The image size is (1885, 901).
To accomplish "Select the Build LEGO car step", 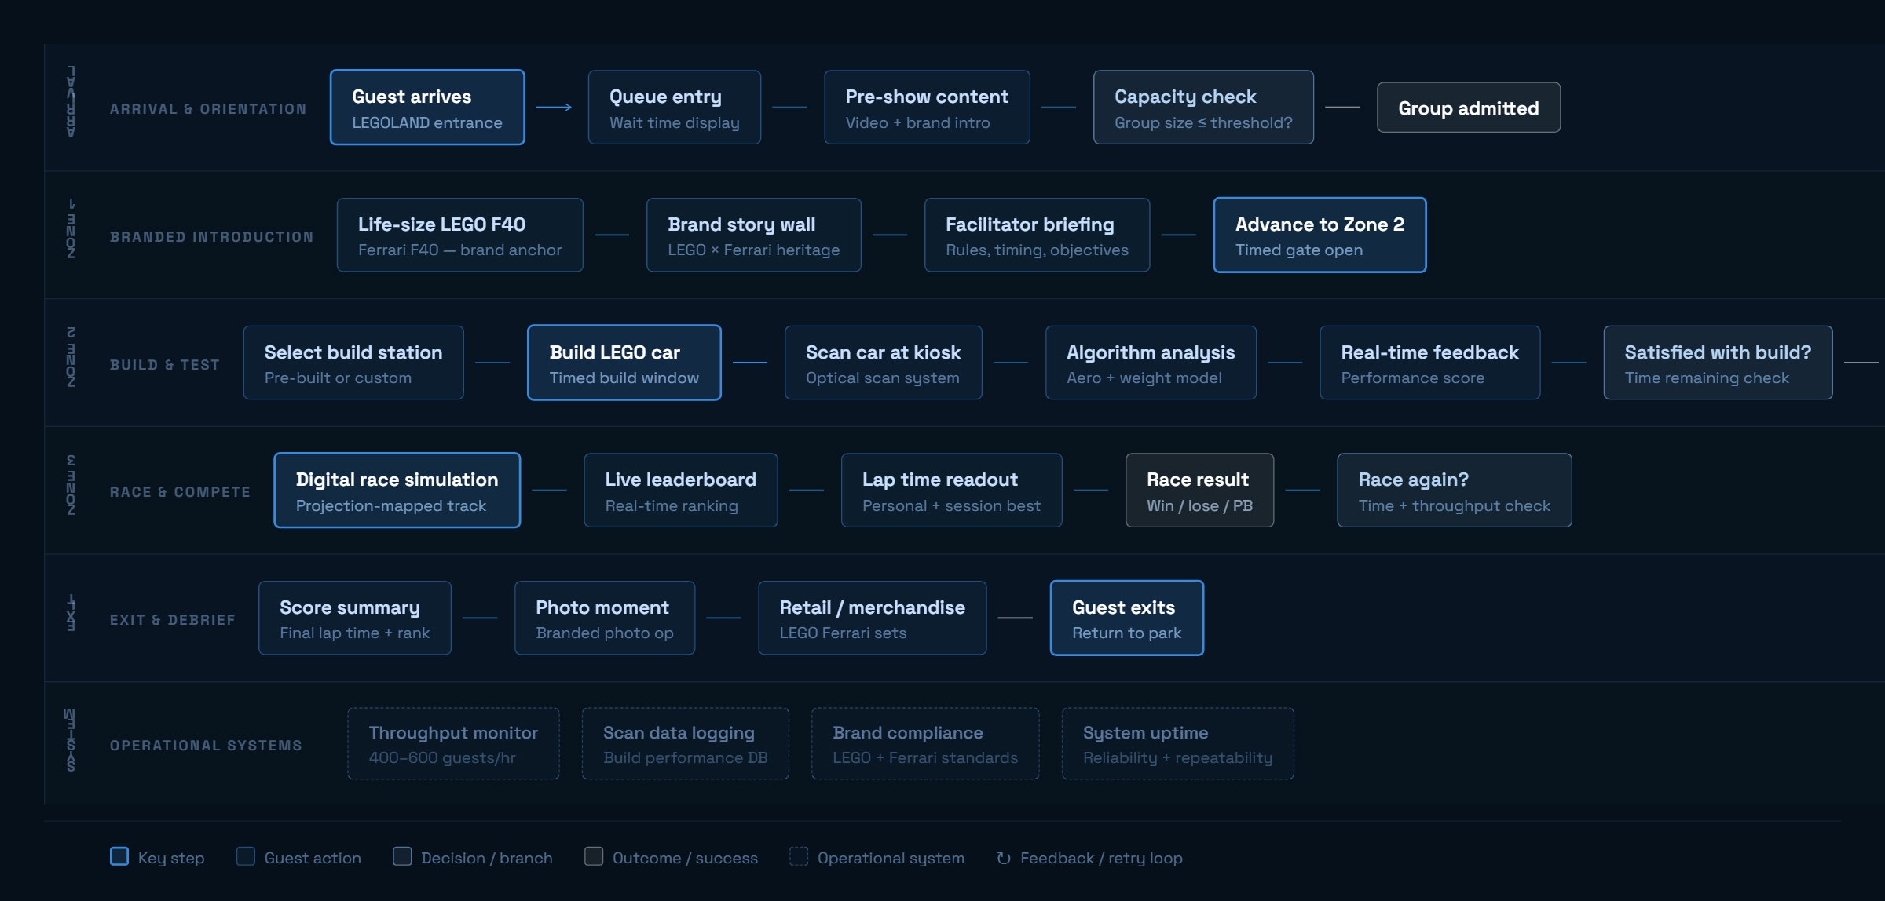I will point(624,363).
